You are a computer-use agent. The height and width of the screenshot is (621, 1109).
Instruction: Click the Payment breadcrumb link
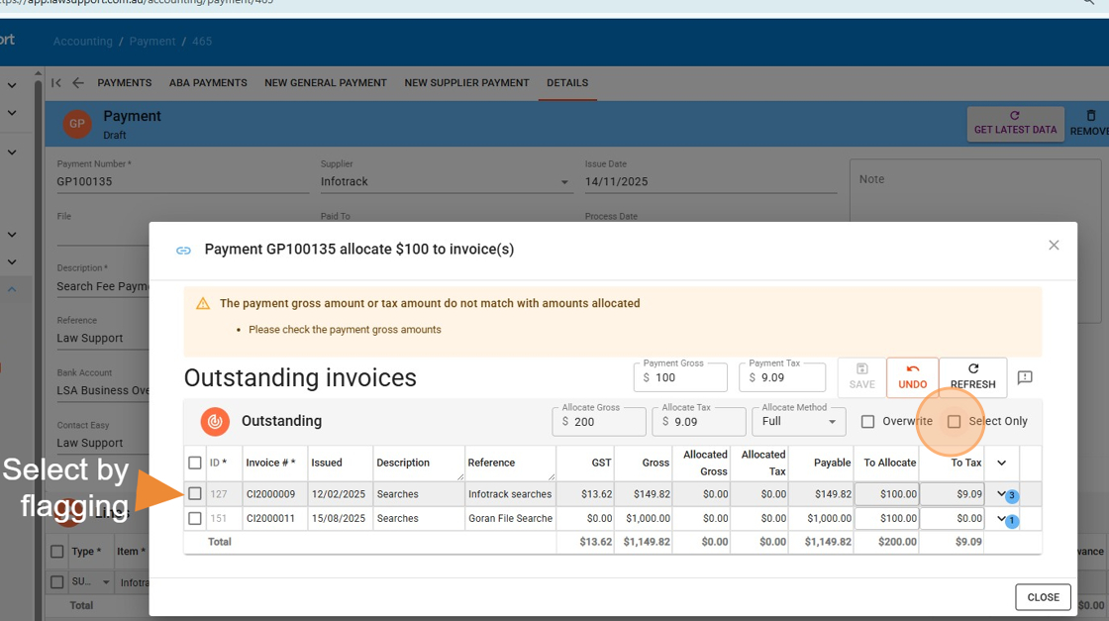[x=151, y=41]
